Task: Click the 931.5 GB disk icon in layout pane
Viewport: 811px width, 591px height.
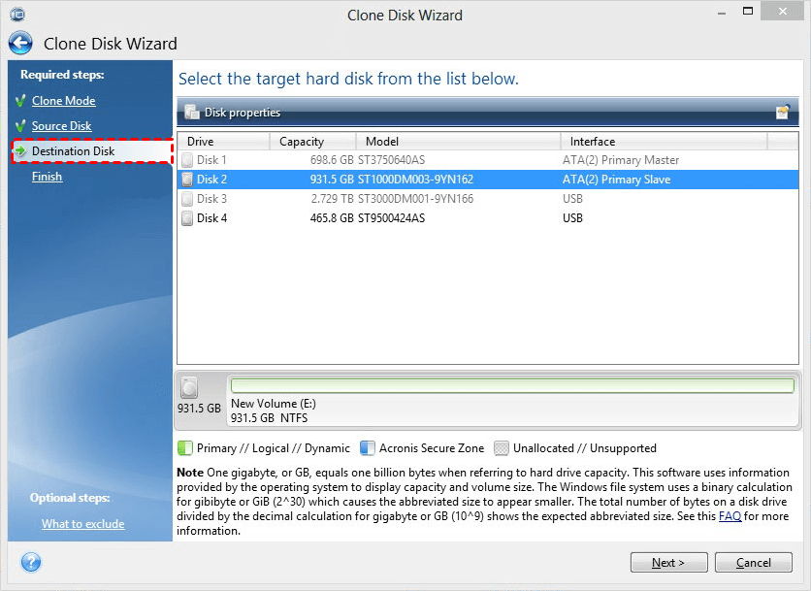Action: [189, 387]
